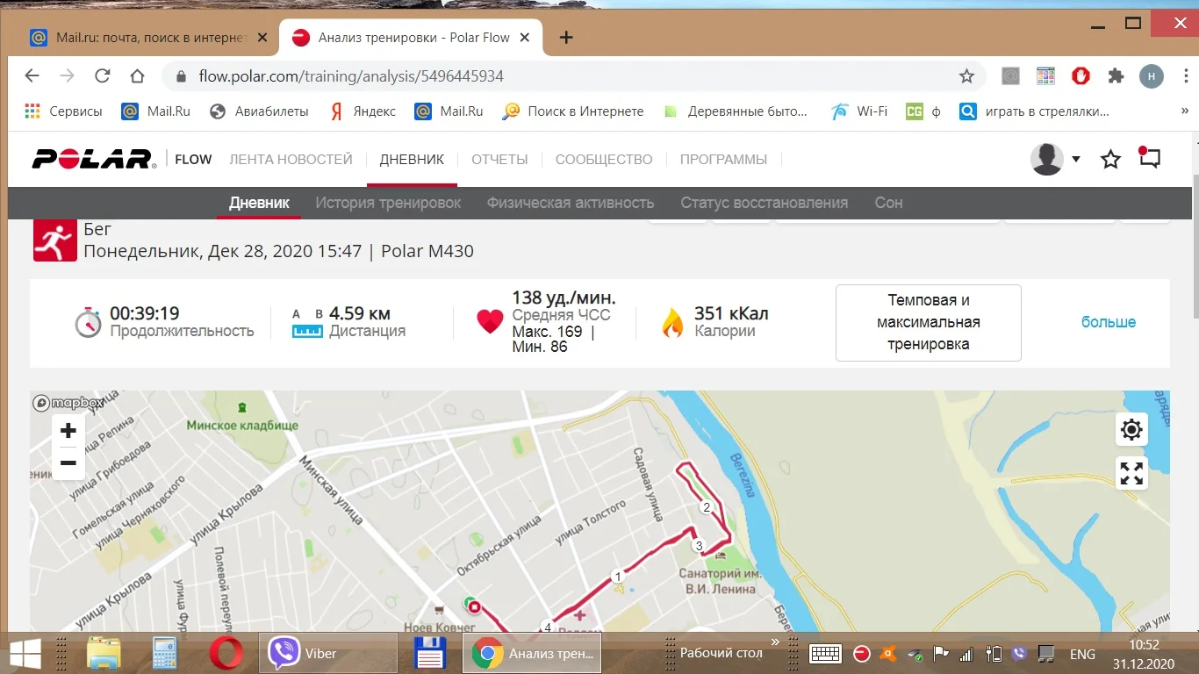
Task: Expand the hidden bookmarks overflow chevron
Action: (1184, 111)
